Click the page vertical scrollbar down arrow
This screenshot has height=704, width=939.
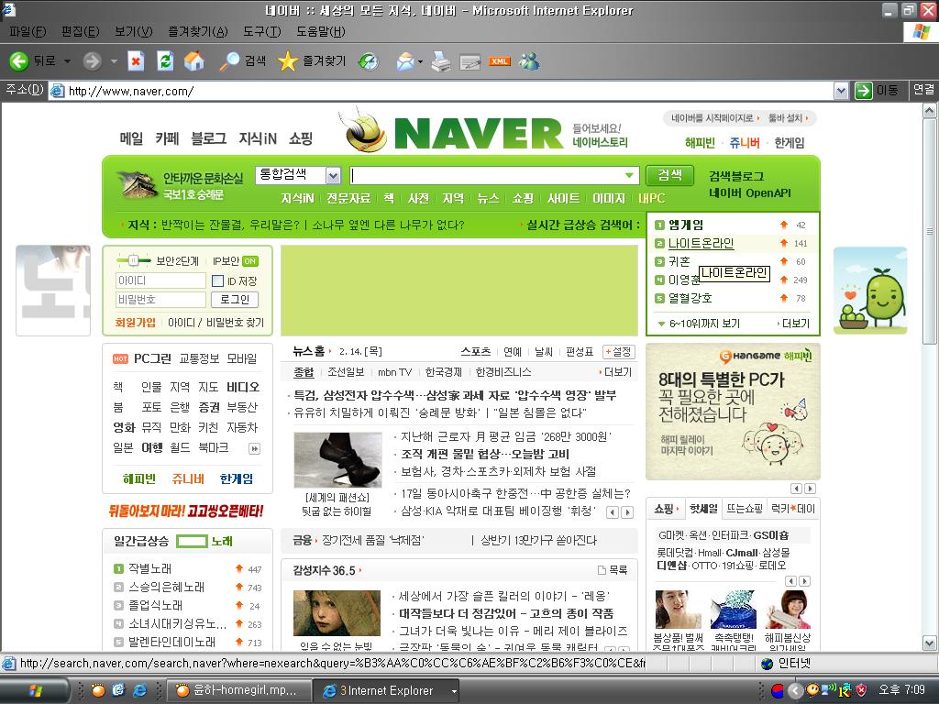[930, 643]
